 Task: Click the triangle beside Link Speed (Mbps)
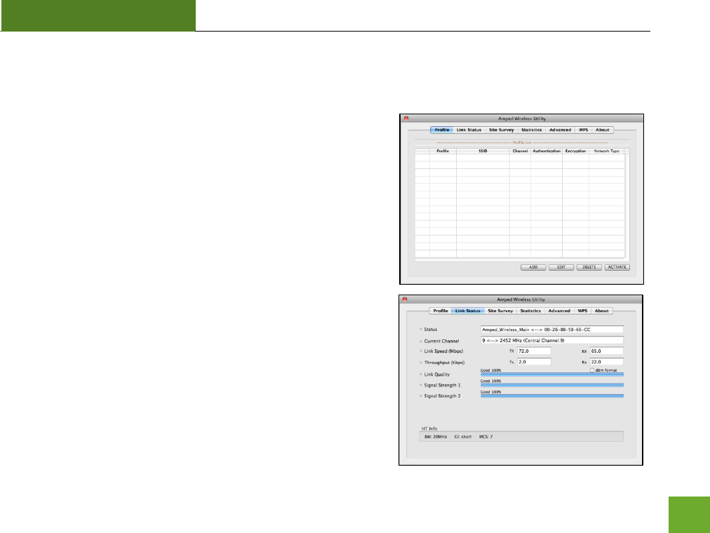421,351
